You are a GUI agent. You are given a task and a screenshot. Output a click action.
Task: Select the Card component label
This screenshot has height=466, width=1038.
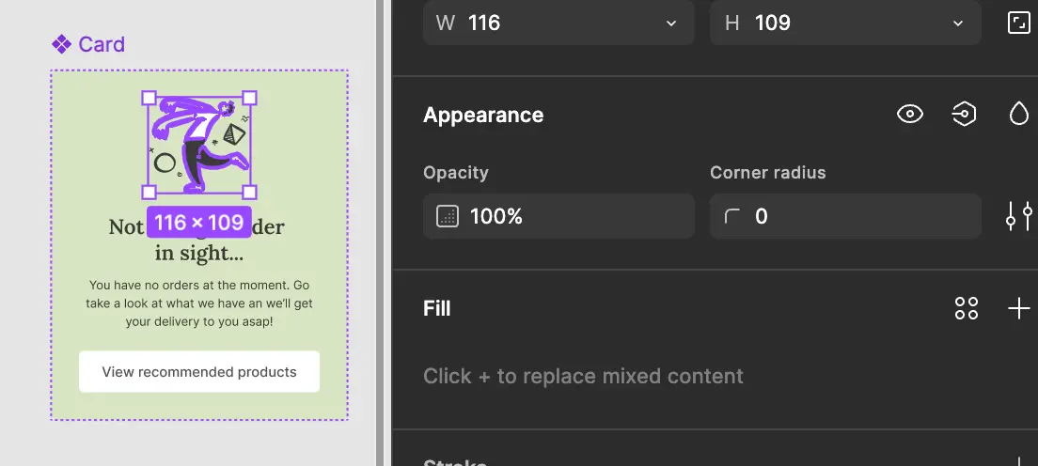tap(102, 44)
